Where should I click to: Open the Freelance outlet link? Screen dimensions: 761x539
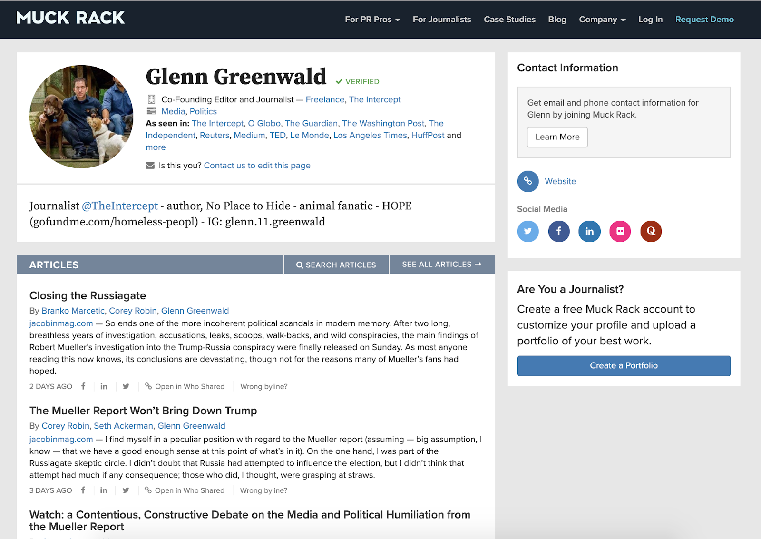coord(325,99)
